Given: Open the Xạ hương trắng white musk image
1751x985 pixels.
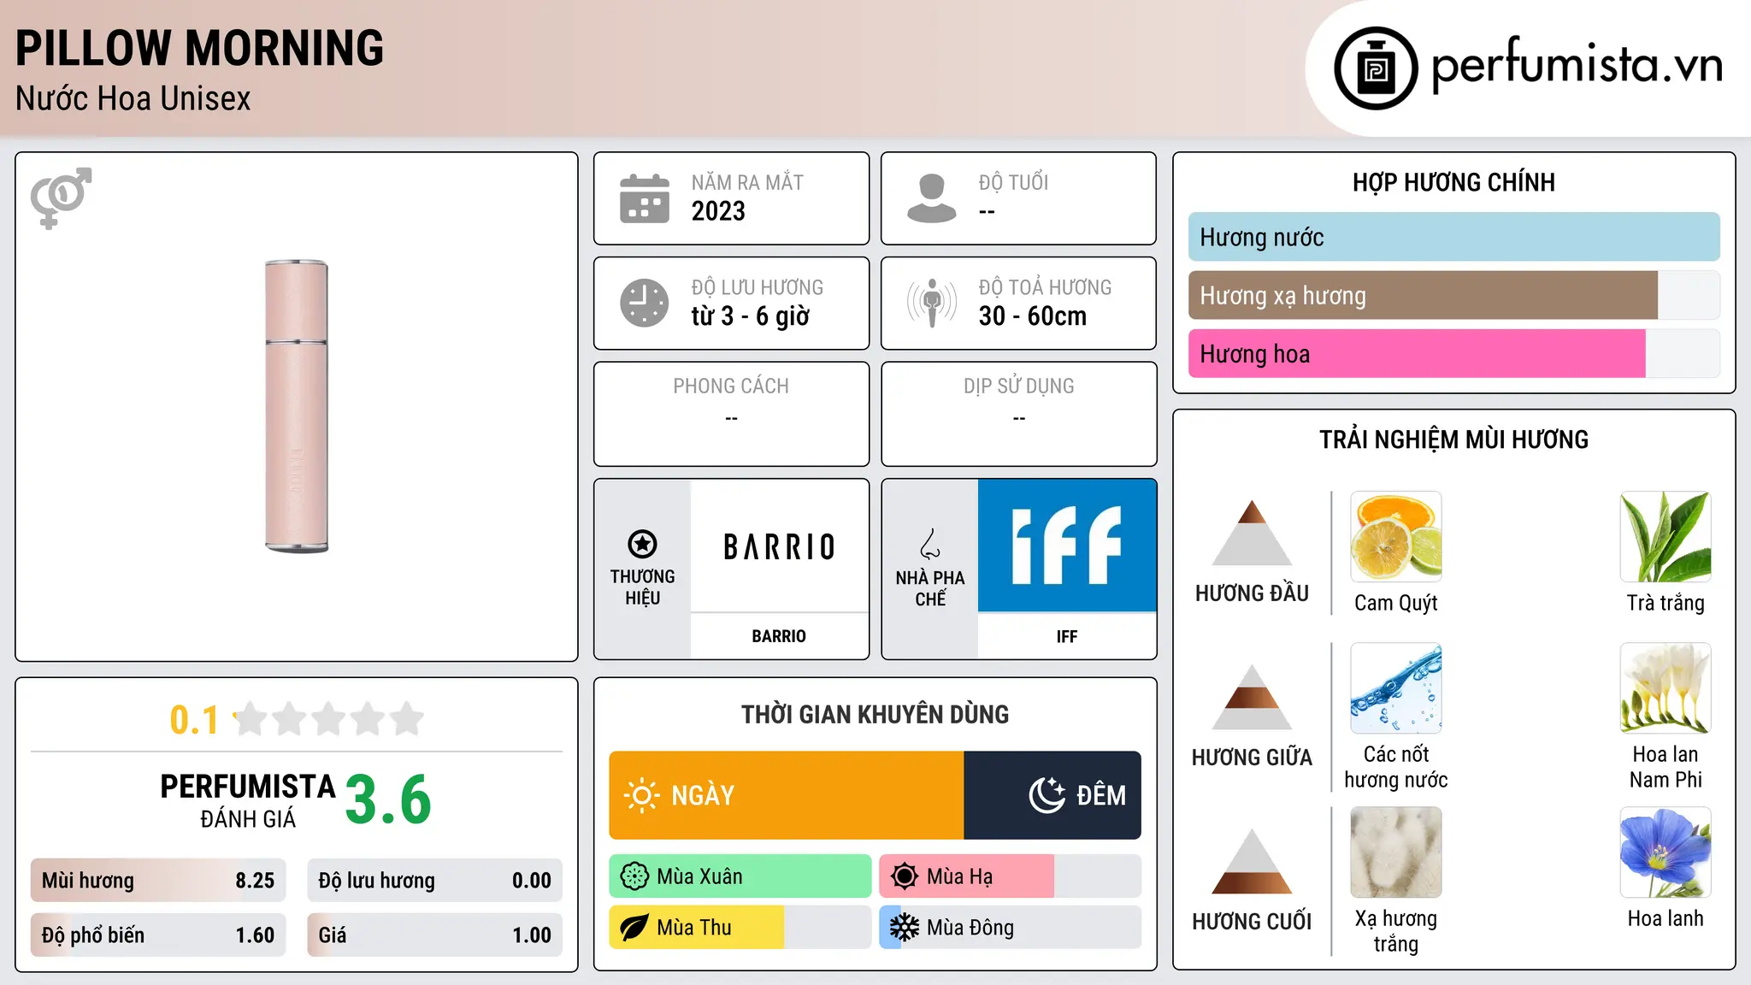Looking at the screenshot, I should click(x=1396, y=852).
